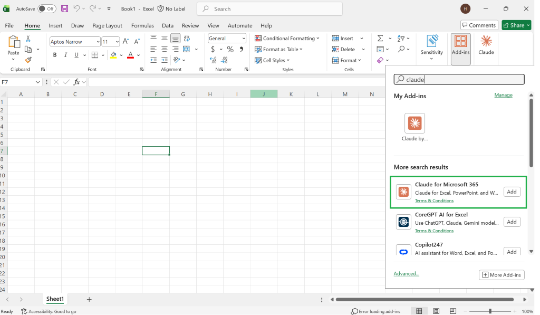Open Comments button
The width and height of the screenshot is (540, 315).
tap(479, 25)
